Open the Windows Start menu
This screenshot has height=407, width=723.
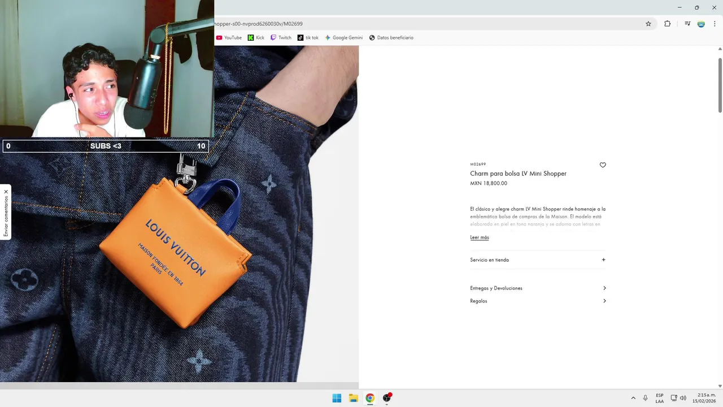pyautogui.click(x=337, y=398)
